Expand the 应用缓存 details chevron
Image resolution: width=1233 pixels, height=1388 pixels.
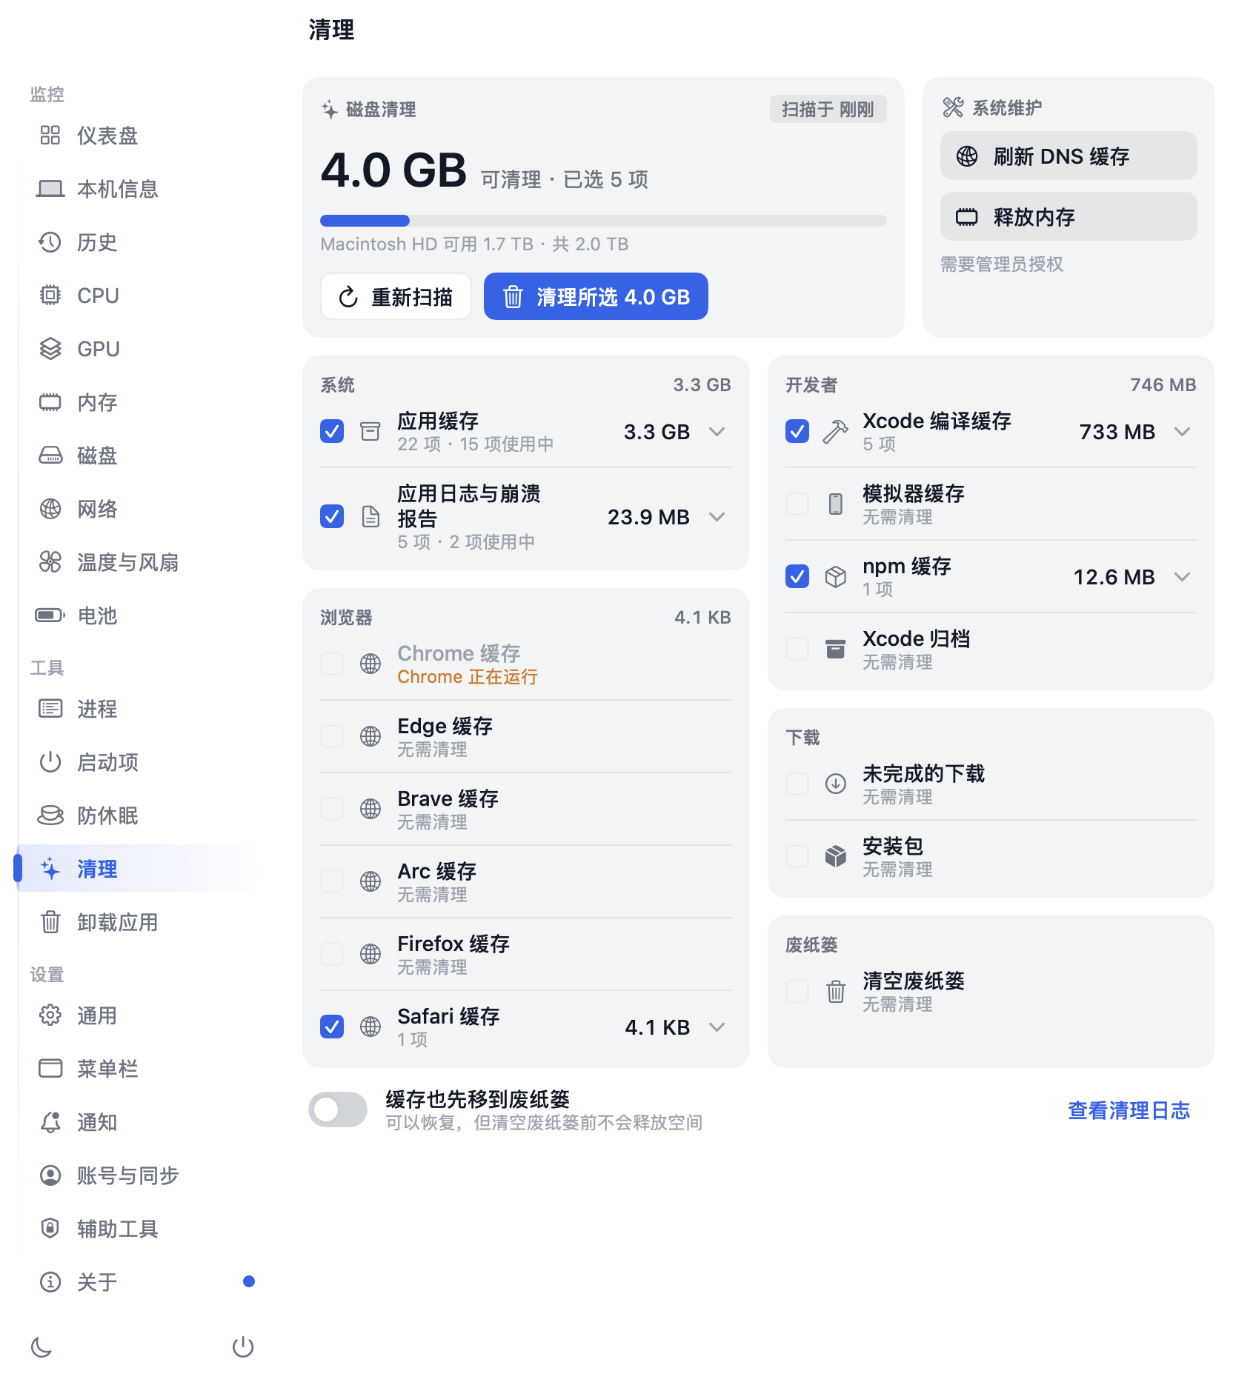point(717,432)
